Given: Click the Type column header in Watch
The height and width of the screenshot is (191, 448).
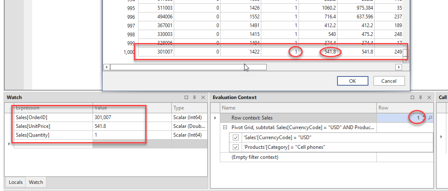Looking at the screenshot, I should (189, 108).
